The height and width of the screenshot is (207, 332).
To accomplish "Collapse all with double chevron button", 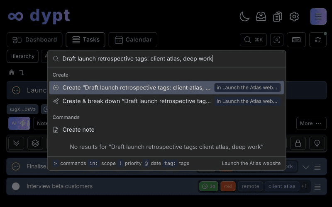I will (x=16, y=143).
